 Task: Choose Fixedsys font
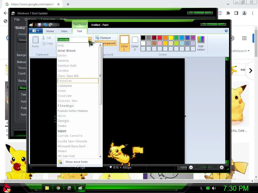tap(78, 106)
